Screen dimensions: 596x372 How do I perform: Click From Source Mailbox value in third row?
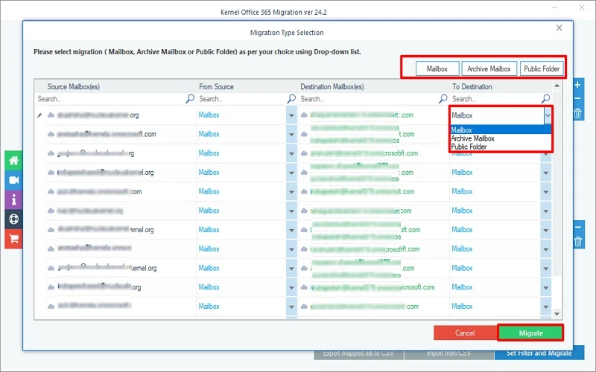[x=209, y=153]
